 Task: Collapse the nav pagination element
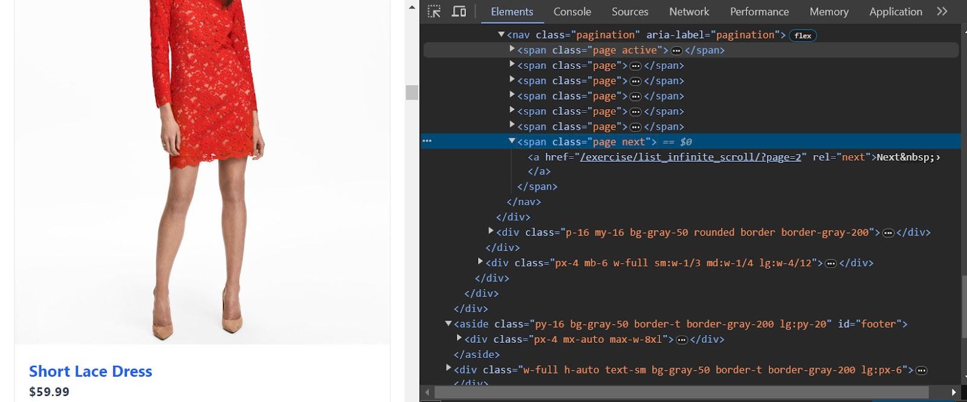tap(501, 34)
